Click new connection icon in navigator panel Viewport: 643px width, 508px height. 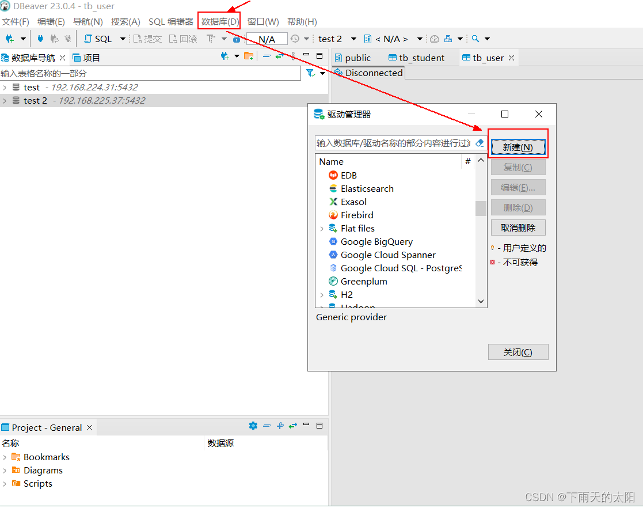tap(225, 56)
